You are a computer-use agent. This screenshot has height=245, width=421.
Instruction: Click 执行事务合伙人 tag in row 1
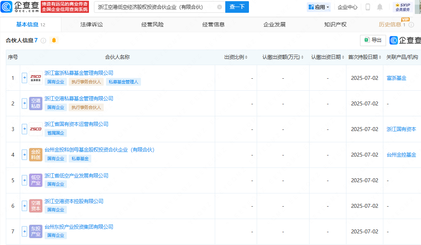pyautogui.click(x=86, y=82)
